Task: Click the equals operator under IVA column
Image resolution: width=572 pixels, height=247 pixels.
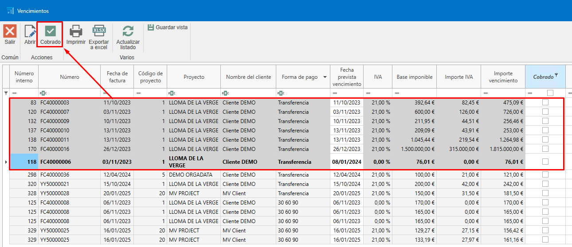Action: pos(368,93)
